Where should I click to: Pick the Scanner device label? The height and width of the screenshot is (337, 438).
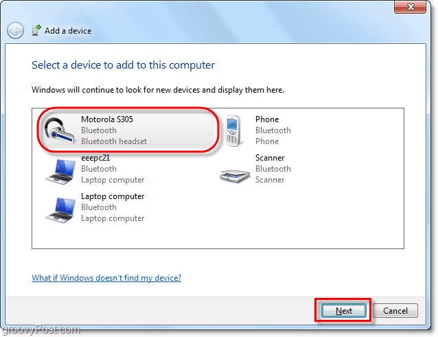click(270, 158)
